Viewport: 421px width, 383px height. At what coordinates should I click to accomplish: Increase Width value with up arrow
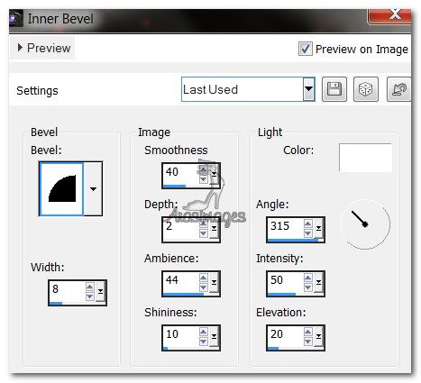89,287
